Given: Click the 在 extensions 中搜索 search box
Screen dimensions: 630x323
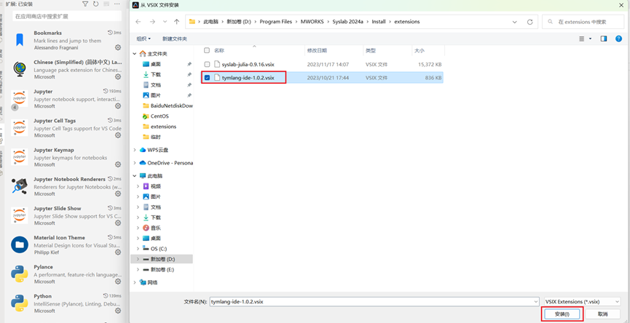Looking at the screenshot, I should tap(583, 22).
